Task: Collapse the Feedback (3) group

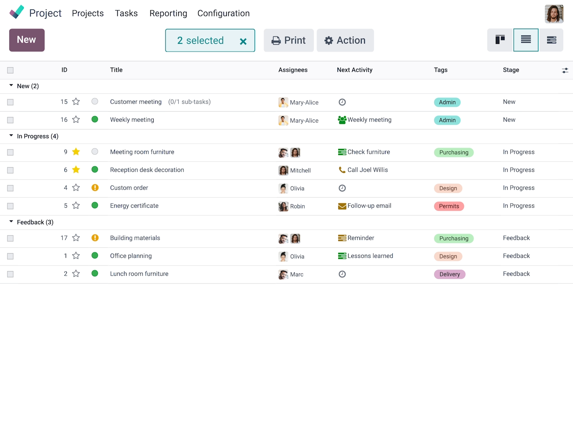Action: coord(11,222)
